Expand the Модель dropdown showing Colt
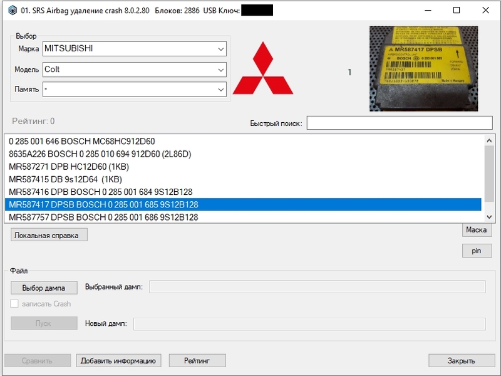The image size is (501, 376). coord(135,70)
